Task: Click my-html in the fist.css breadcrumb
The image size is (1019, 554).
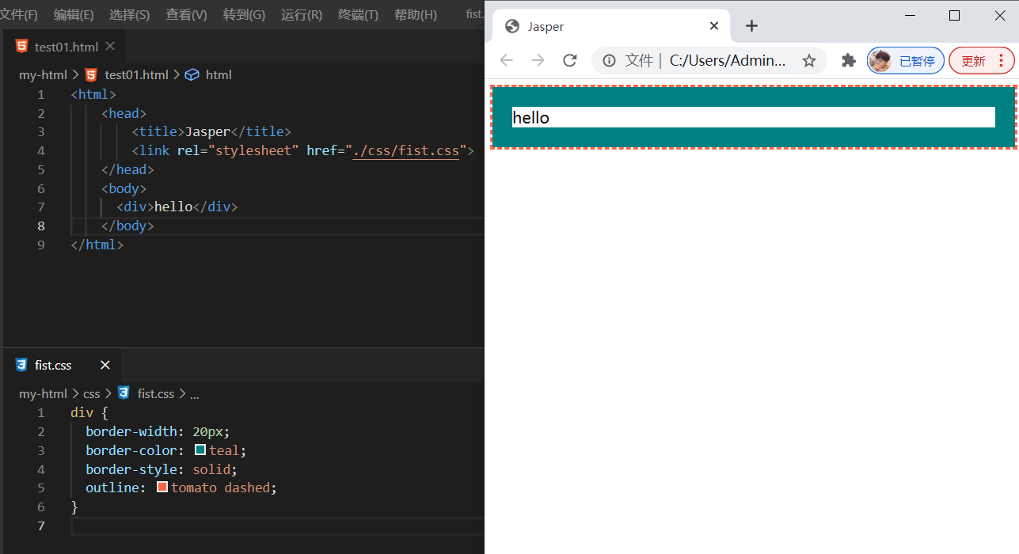Action: tap(43, 393)
